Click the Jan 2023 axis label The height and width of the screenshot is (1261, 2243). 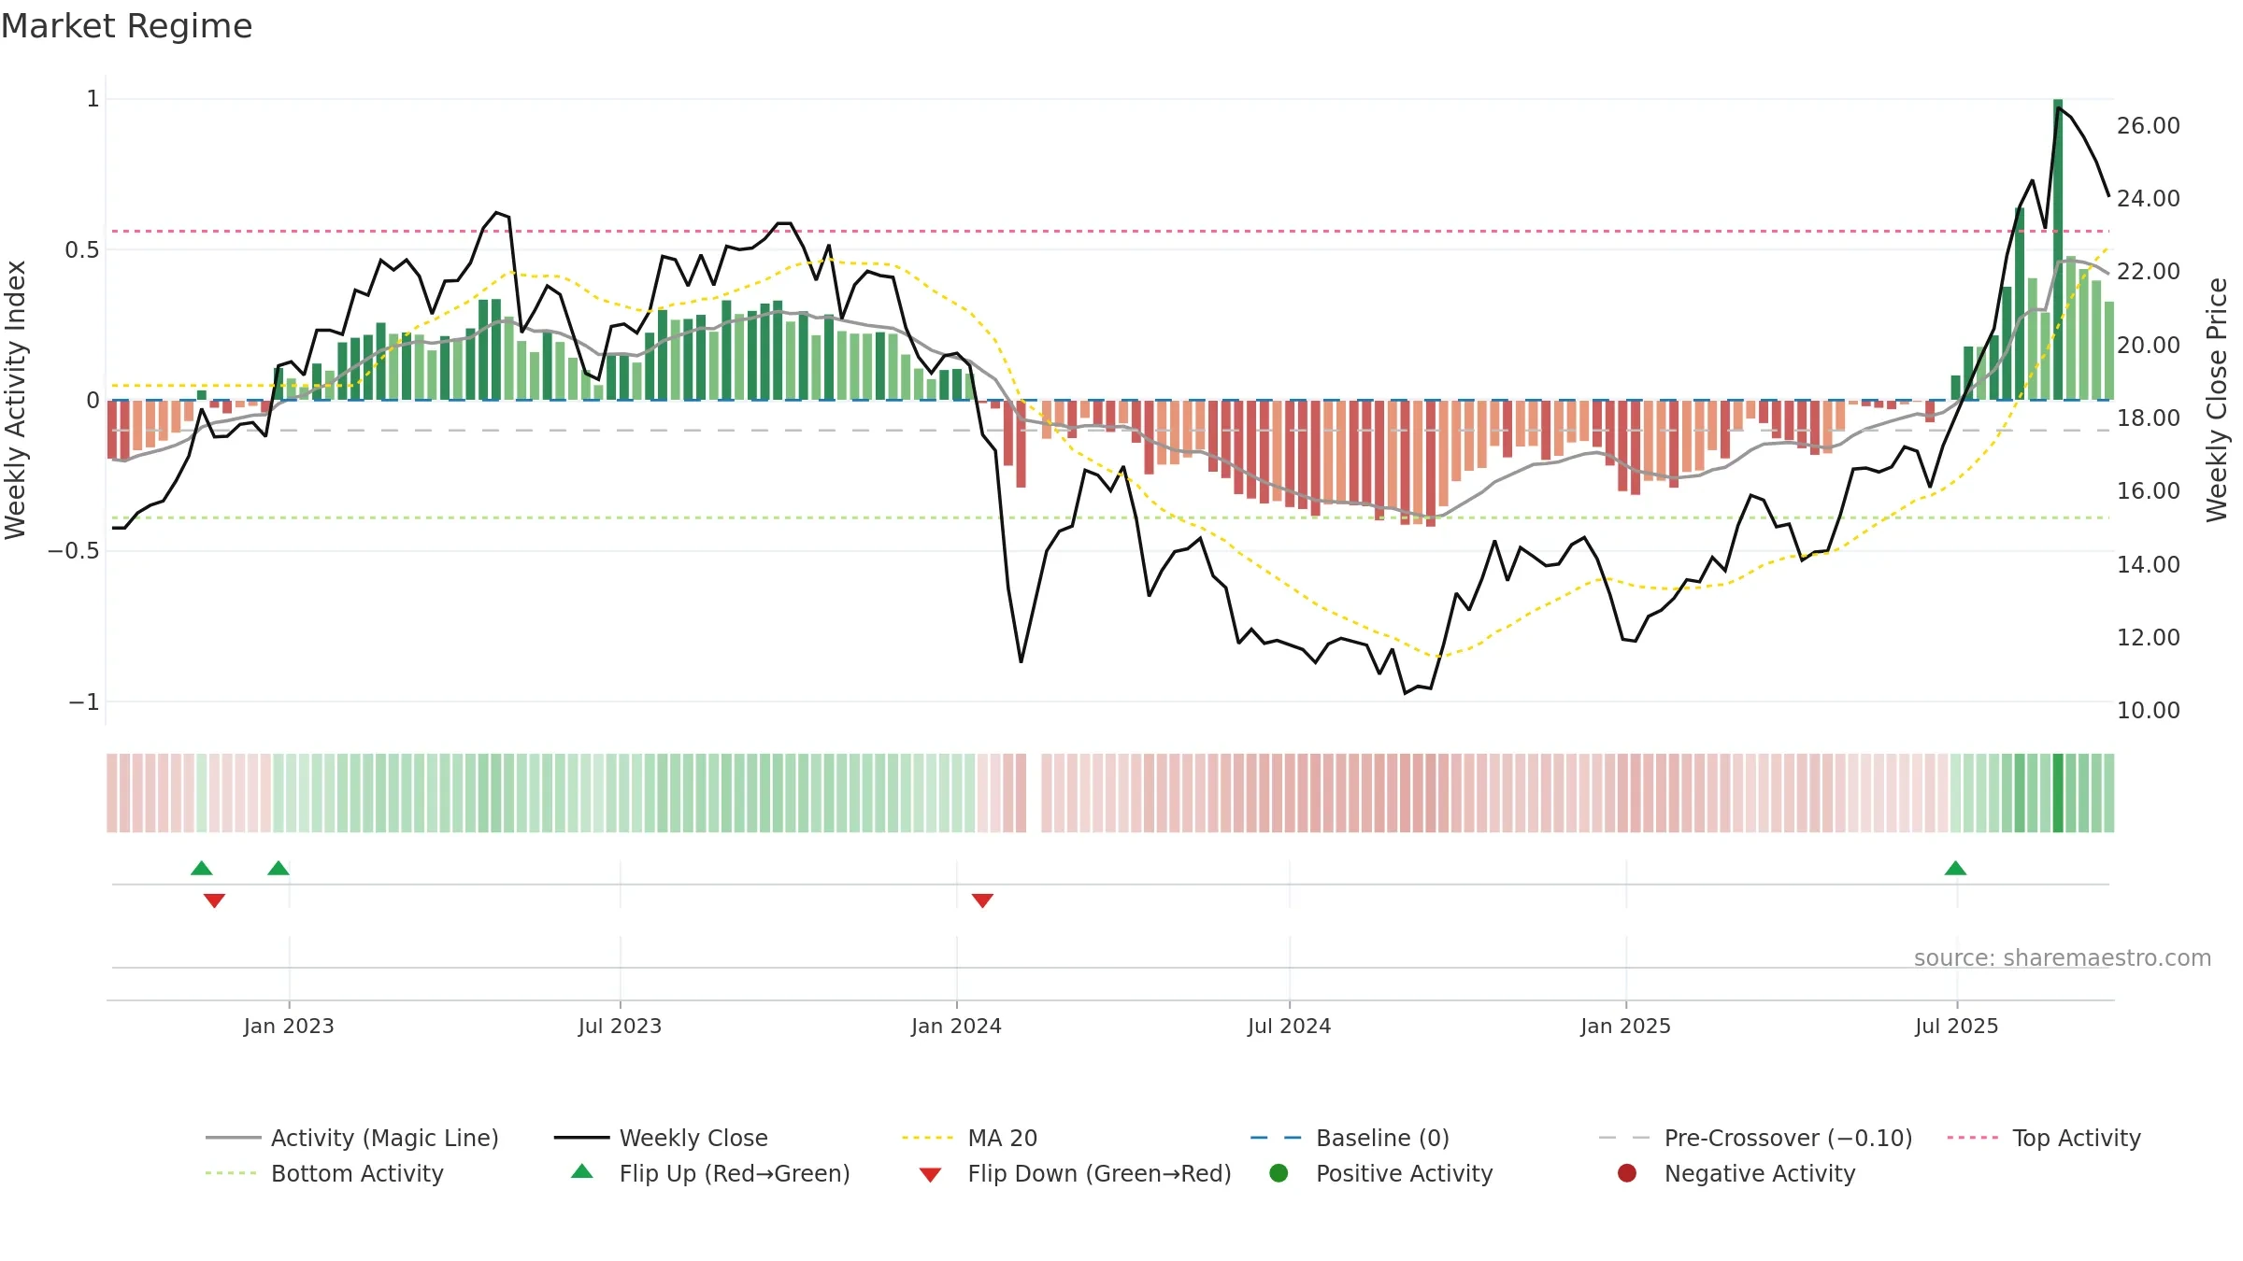click(289, 1026)
